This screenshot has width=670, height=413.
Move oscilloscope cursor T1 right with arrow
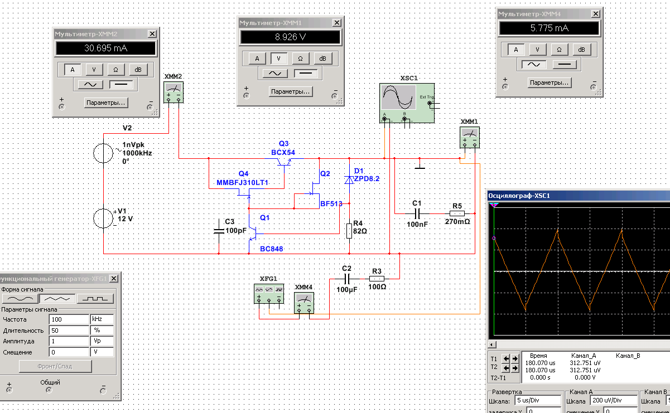pos(515,358)
